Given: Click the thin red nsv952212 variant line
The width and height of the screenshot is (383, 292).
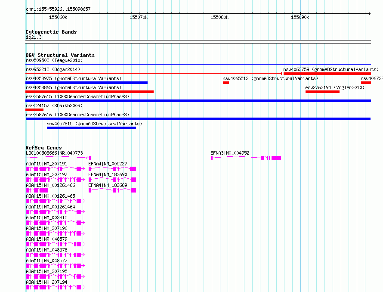Looking at the screenshot, I should click(154, 74).
